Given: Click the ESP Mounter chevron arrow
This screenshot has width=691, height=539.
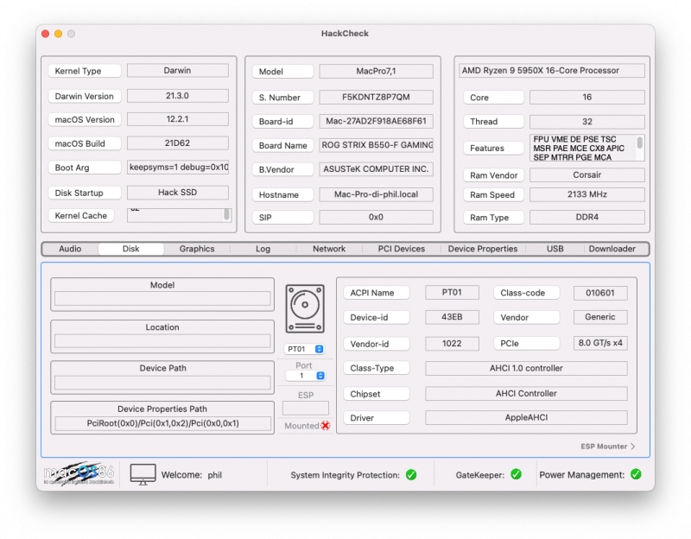Looking at the screenshot, I should tap(633, 447).
